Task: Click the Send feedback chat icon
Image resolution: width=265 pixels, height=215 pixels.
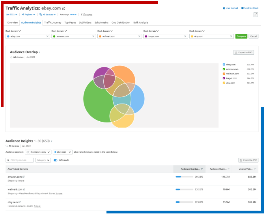Action: pyautogui.click(x=243, y=8)
